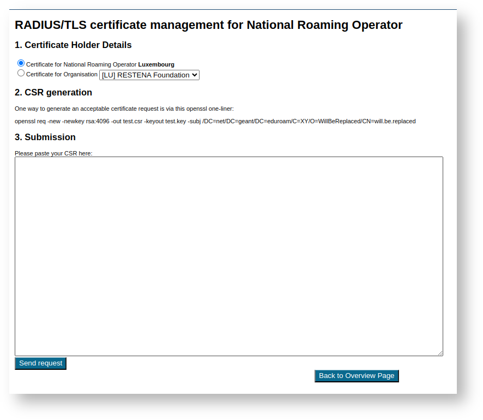This screenshot has width=483, height=420.
Task: Select the "Certificate for Organisation" radio button
Action: coord(21,73)
